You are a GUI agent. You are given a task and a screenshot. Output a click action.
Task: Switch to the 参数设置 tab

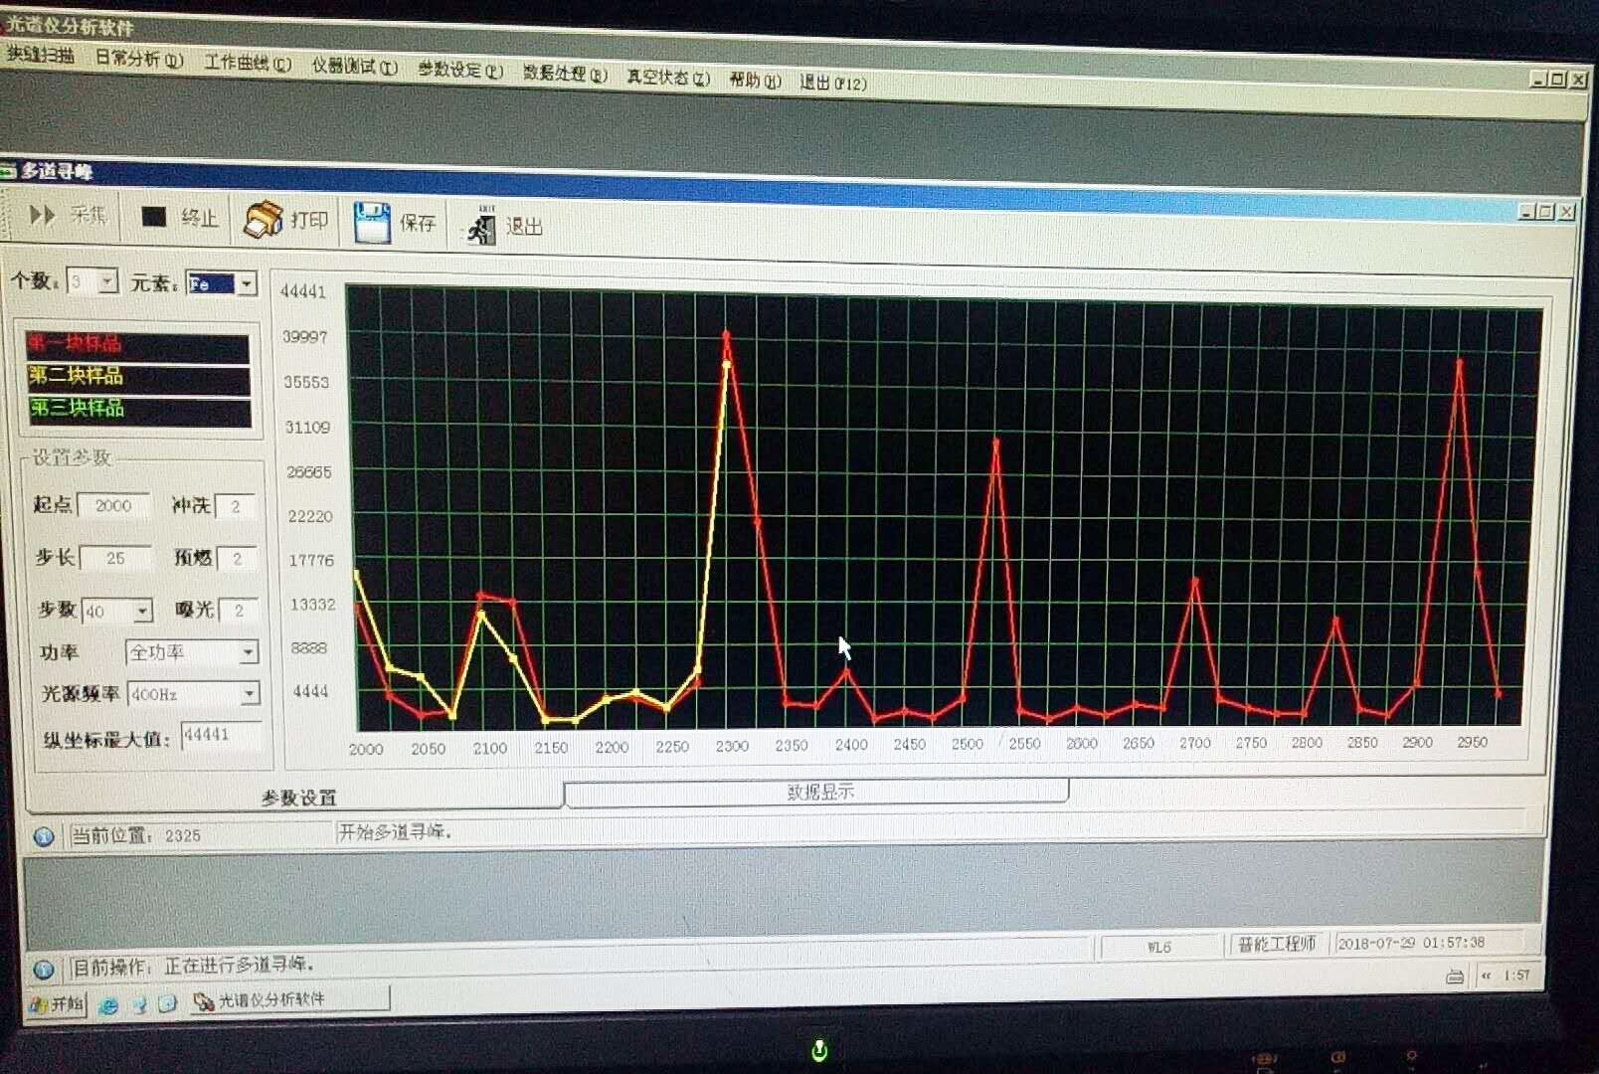(298, 798)
